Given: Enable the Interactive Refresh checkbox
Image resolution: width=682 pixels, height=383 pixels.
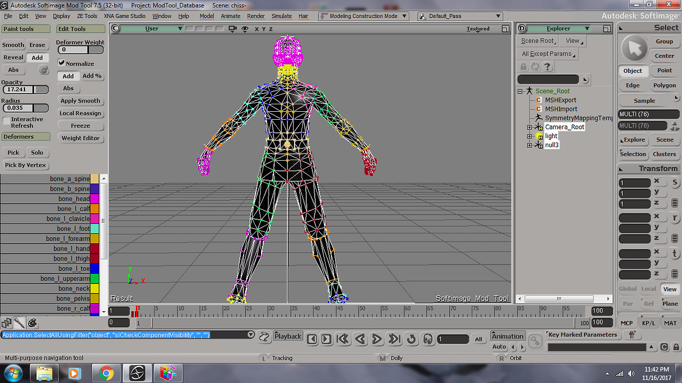Looking at the screenshot, I should pos(6,122).
